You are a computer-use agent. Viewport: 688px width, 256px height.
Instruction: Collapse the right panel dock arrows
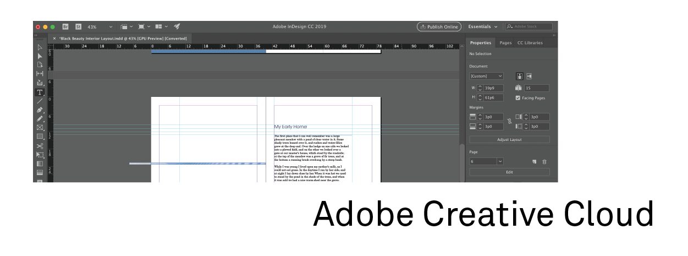[554, 35]
